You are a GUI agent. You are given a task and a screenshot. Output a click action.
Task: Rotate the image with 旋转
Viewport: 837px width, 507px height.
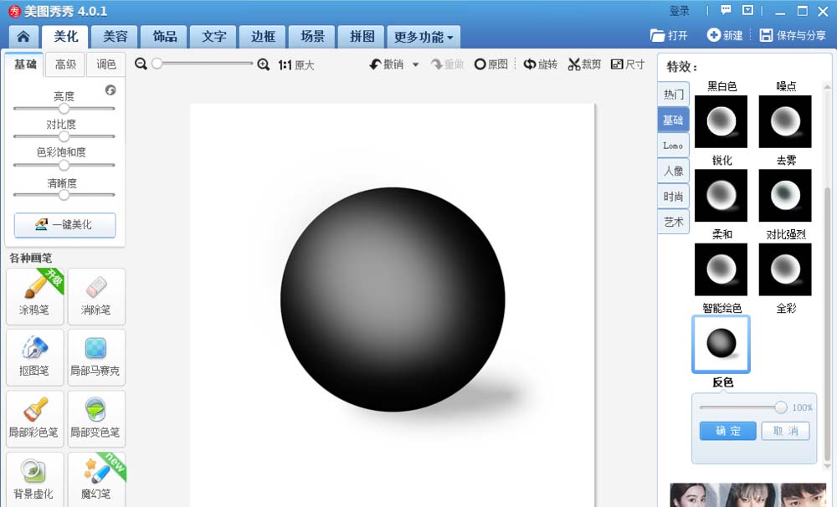click(540, 64)
